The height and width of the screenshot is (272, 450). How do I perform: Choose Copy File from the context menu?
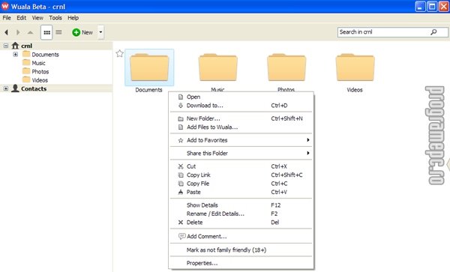241,184
